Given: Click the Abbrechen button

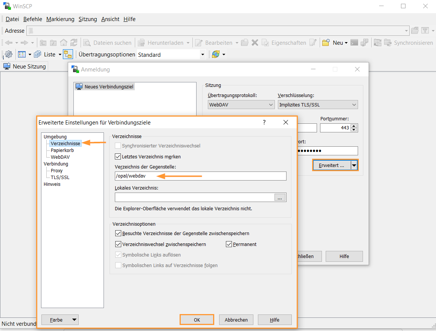Looking at the screenshot, I should (236, 319).
